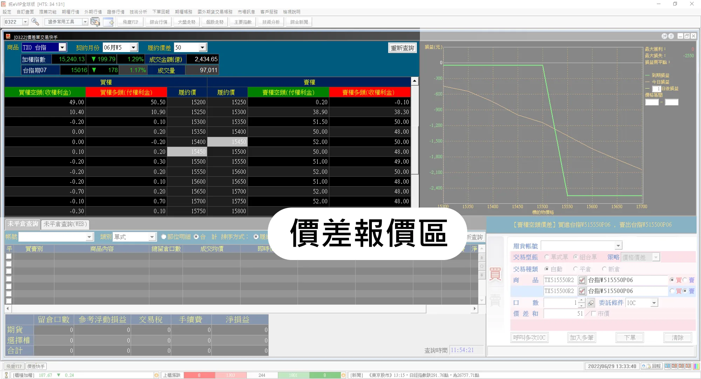Screen dimensions: 701x379
Task: Click the add new window icon
Action: pyautogui.click(x=109, y=22)
